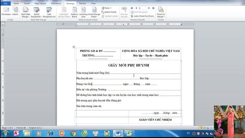Click Find Recipient
Screen dimensions: 245x138
click(x=139, y=12)
